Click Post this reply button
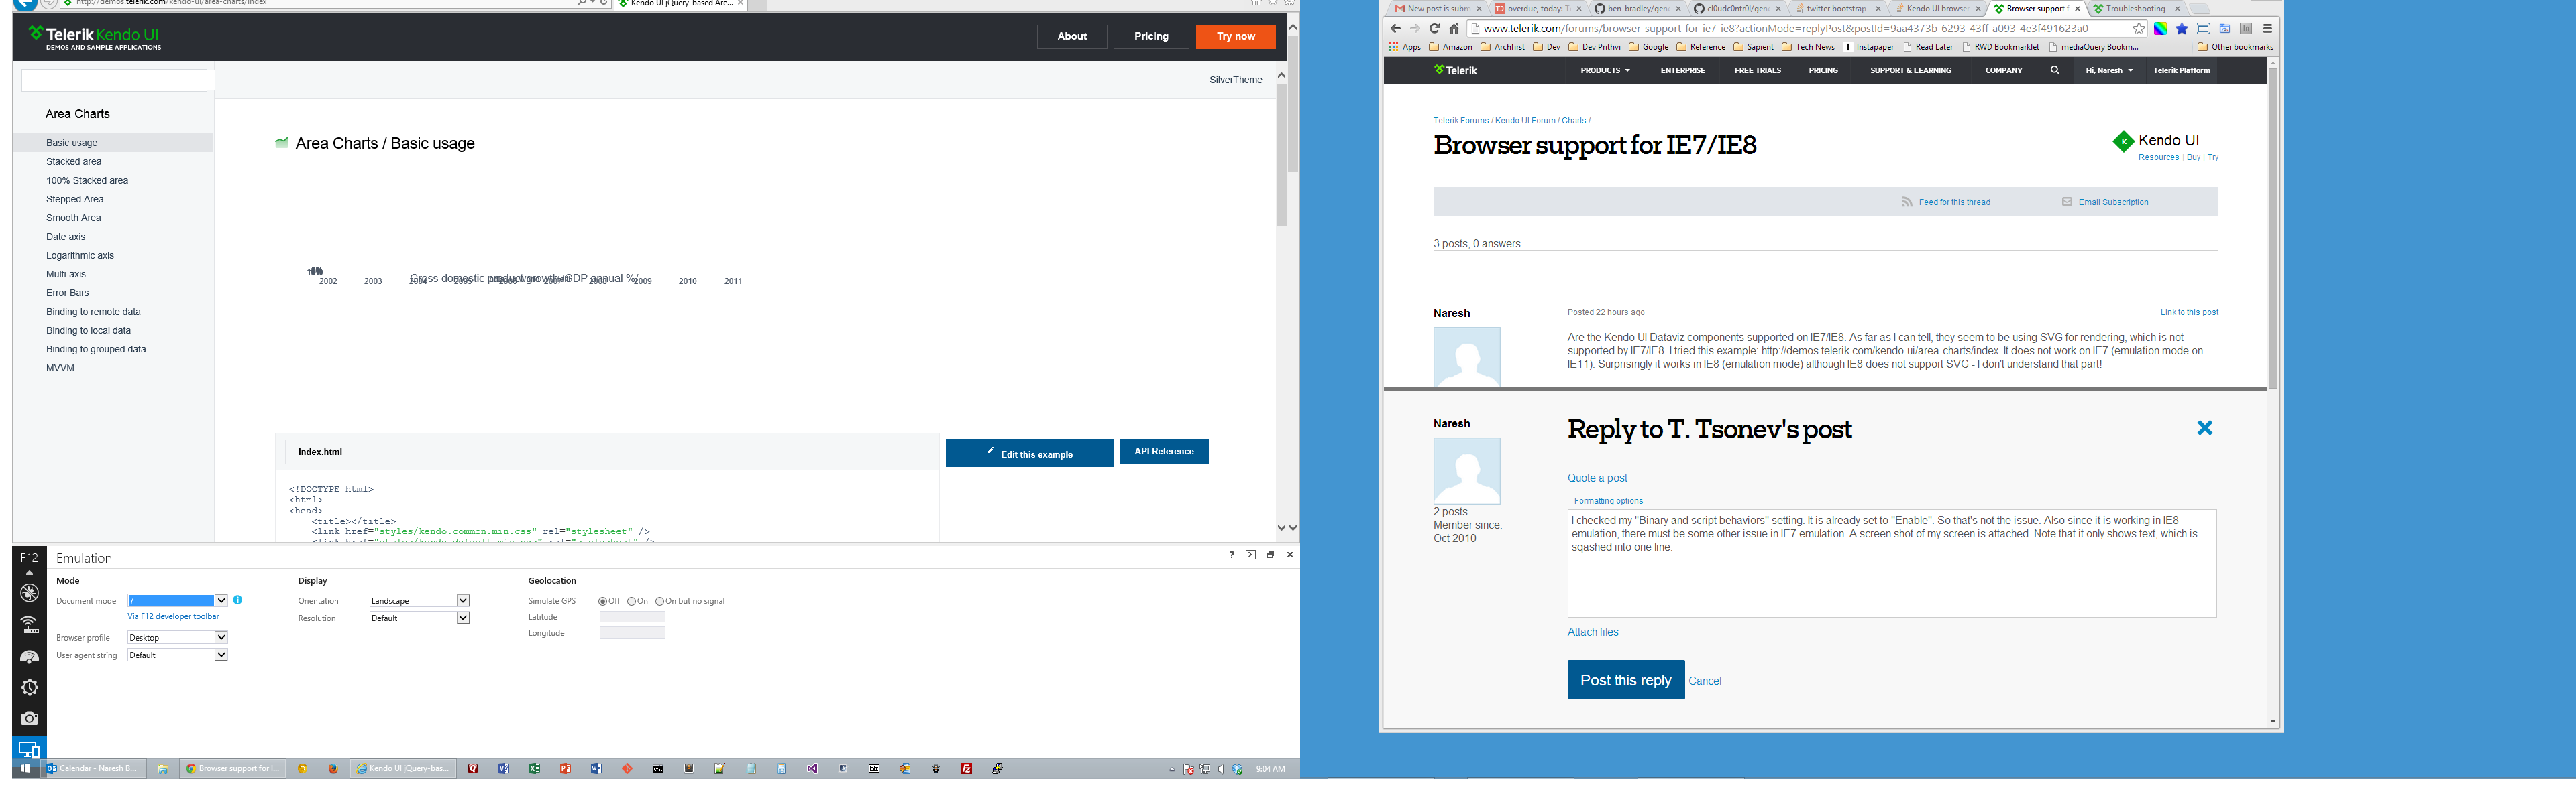The height and width of the screenshot is (804, 2576). 1625,680
